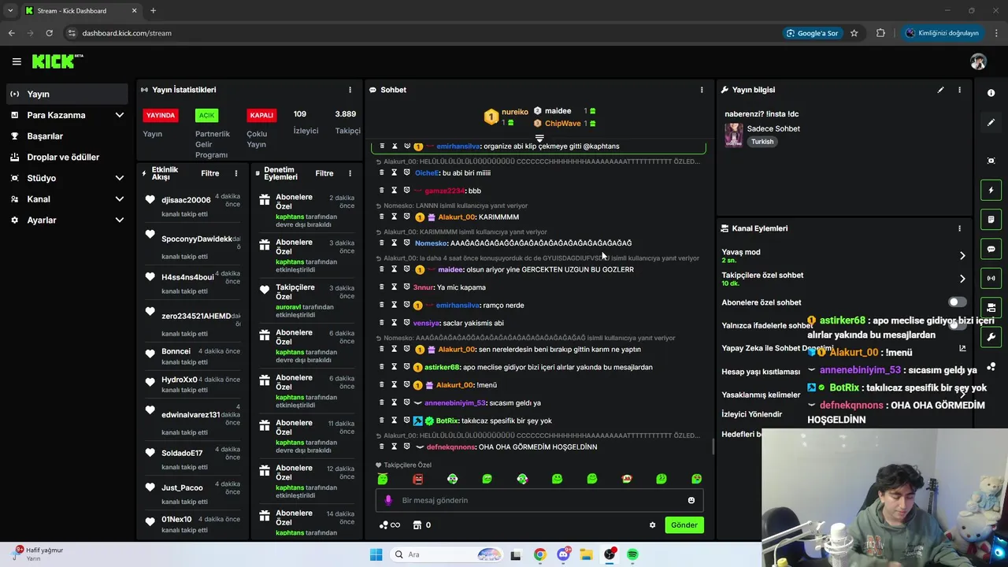Click the KAPALI multi-stream badge
Screen dimensions: 1008x567
point(261,115)
